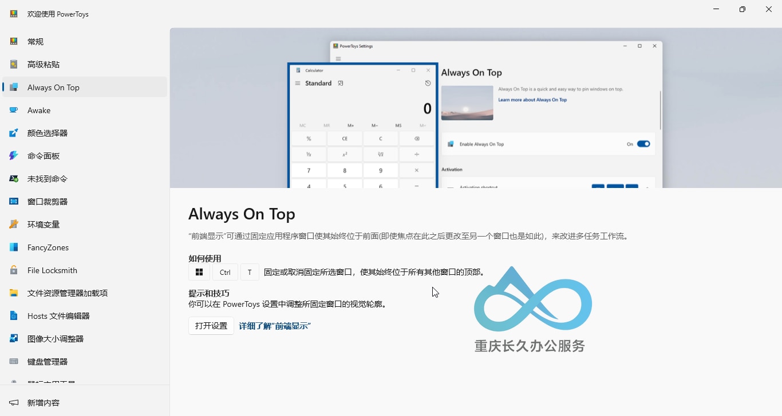Open the 新增内容 page label
782x416 pixels.
[x=44, y=402]
